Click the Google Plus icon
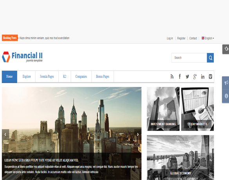 click(x=195, y=77)
